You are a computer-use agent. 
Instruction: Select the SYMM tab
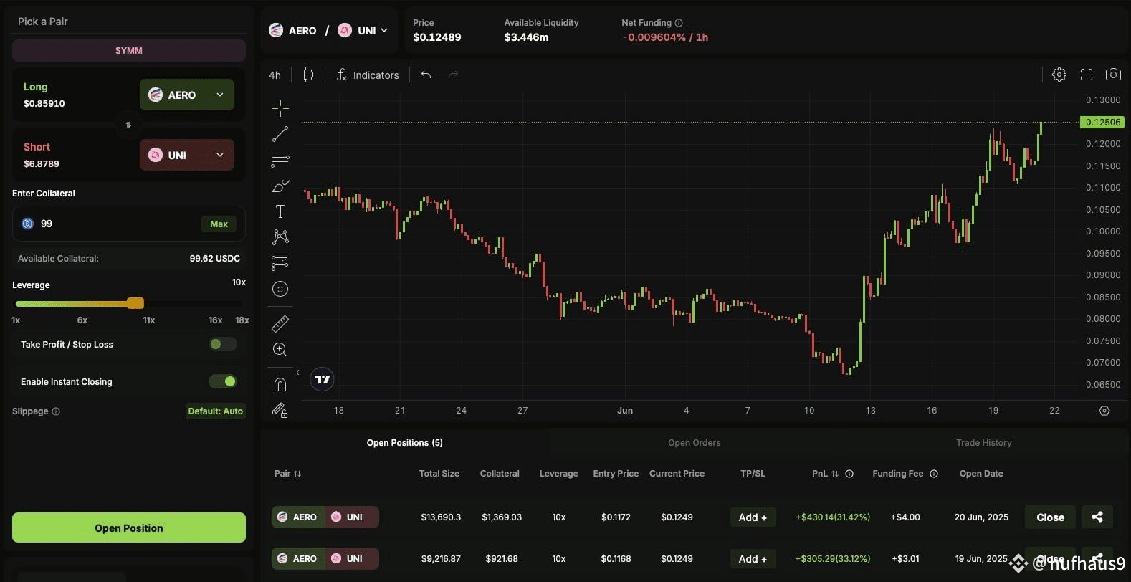129,50
